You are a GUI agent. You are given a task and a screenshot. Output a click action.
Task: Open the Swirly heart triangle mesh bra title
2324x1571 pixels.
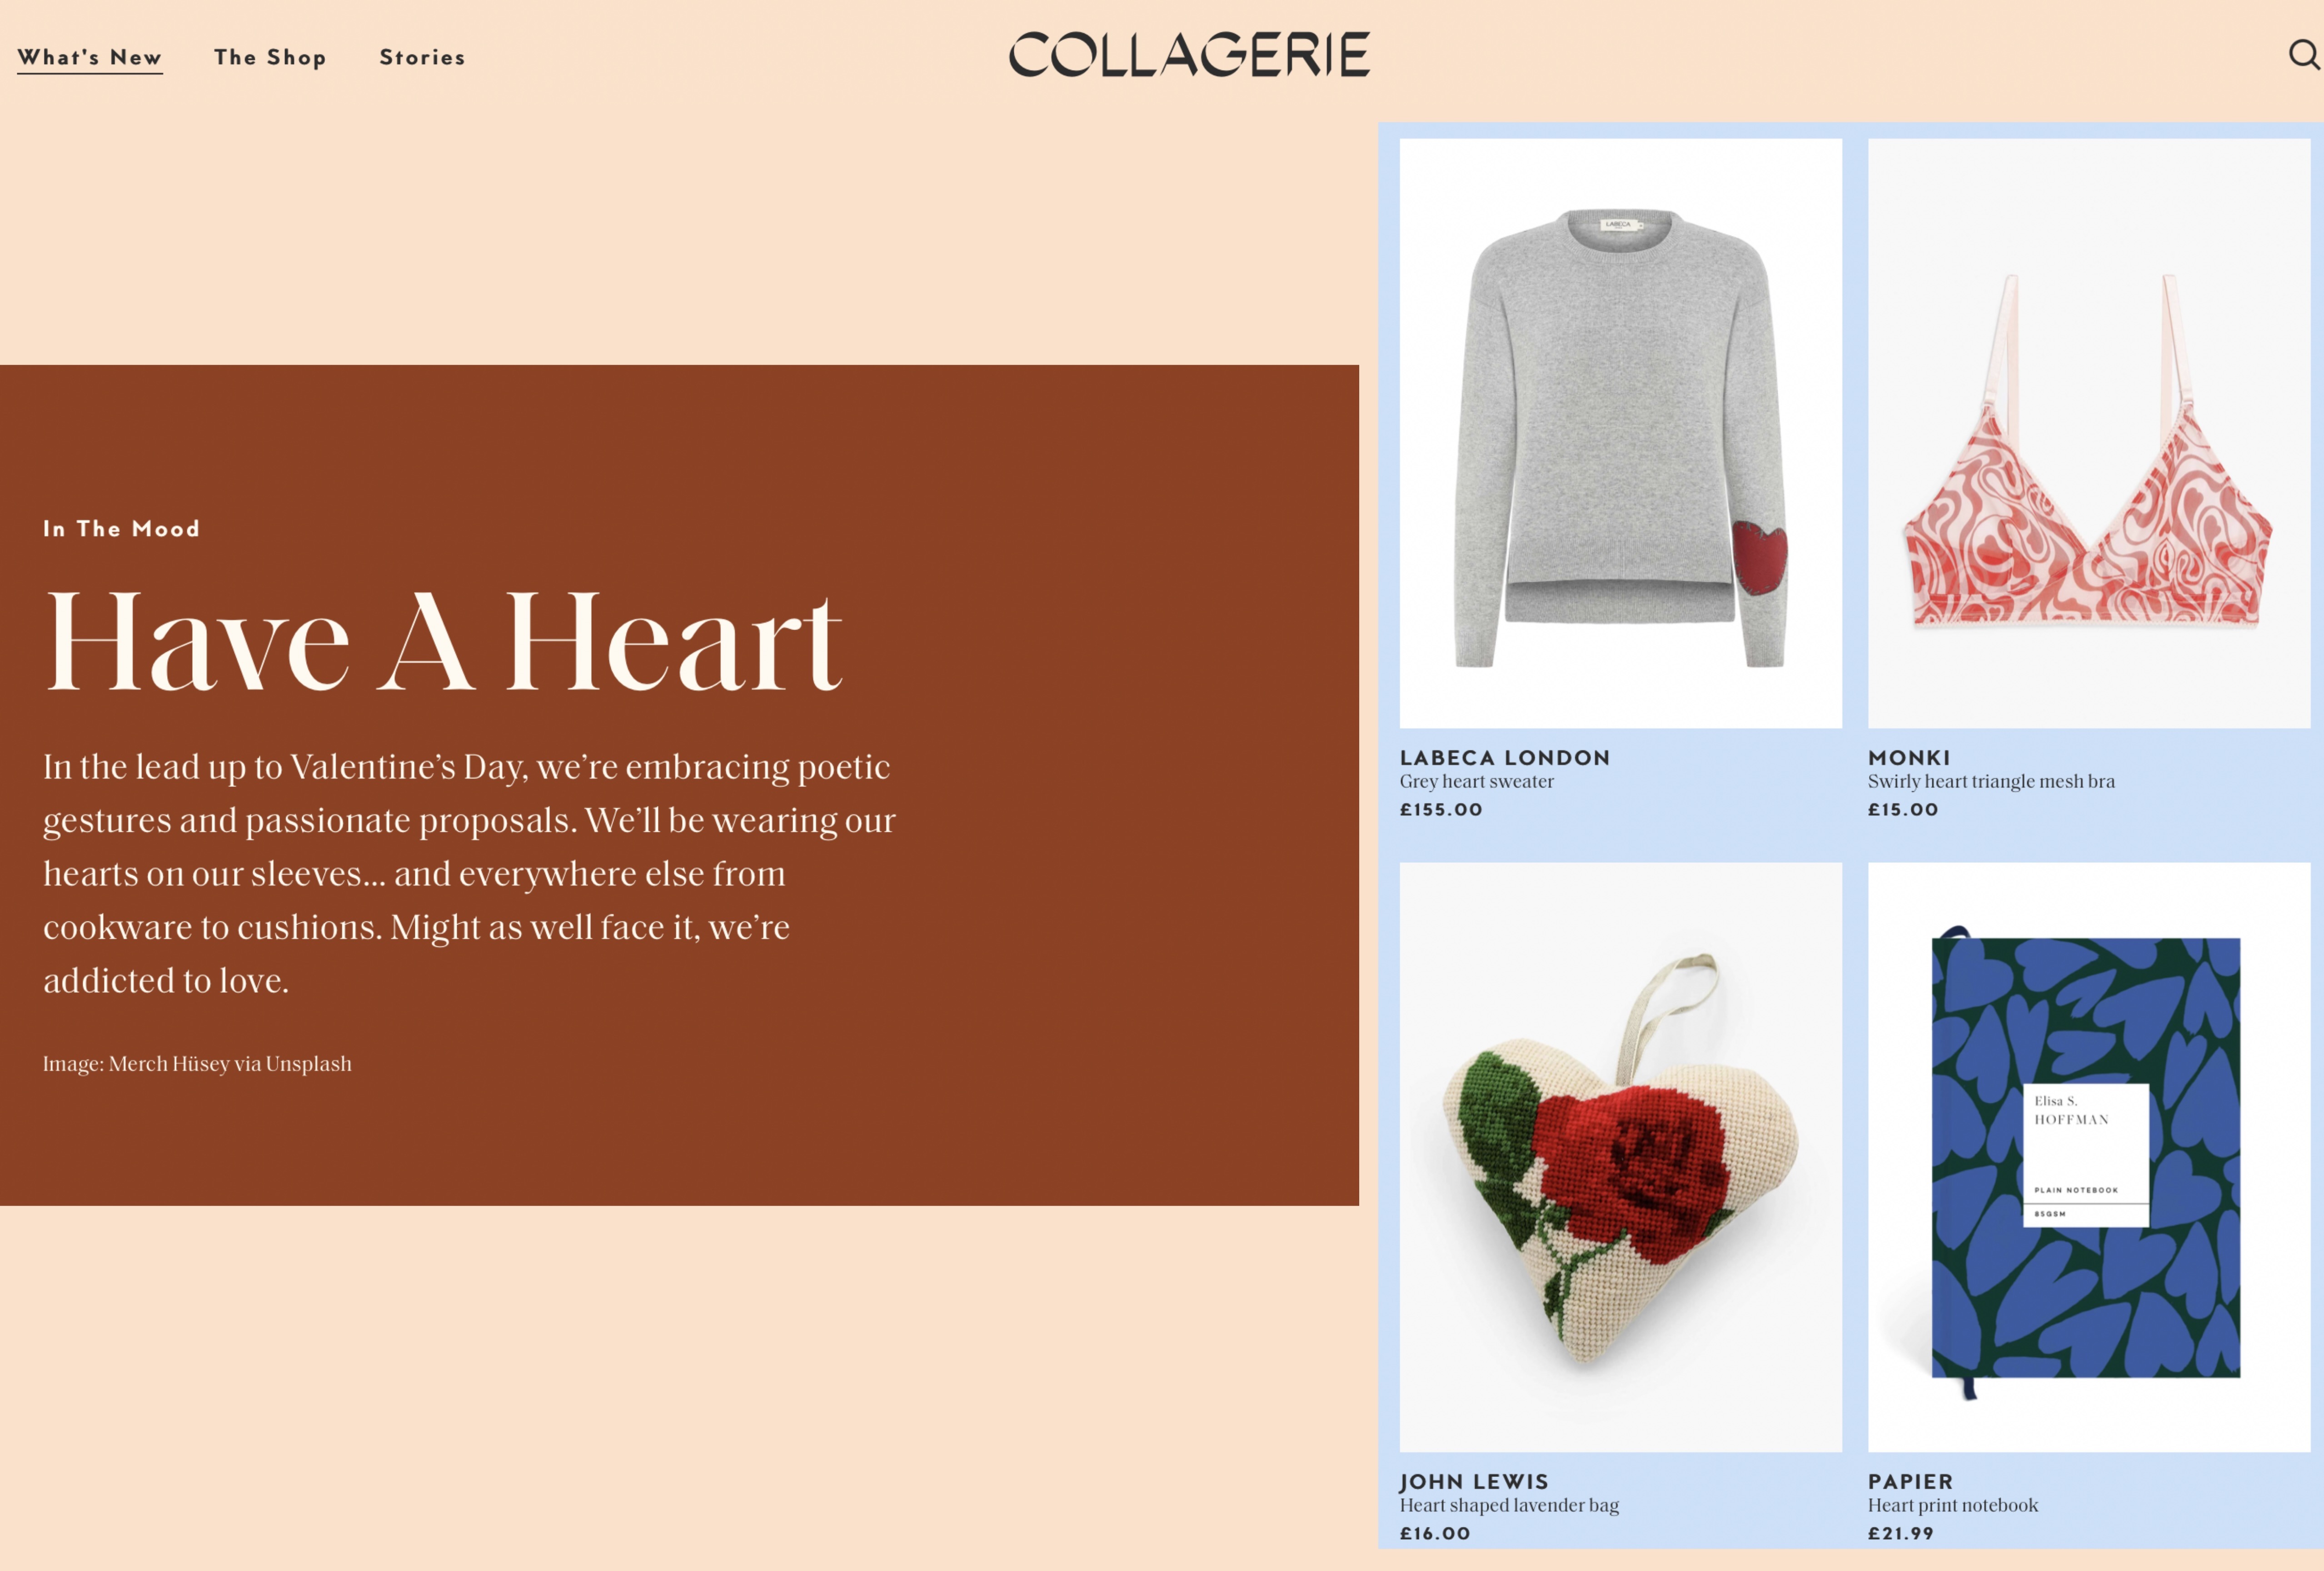coord(1991,782)
